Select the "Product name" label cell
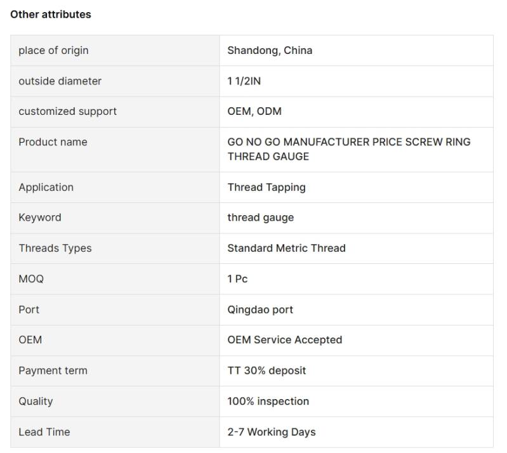Viewport: 507px width, 453px height. click(53, 141)
